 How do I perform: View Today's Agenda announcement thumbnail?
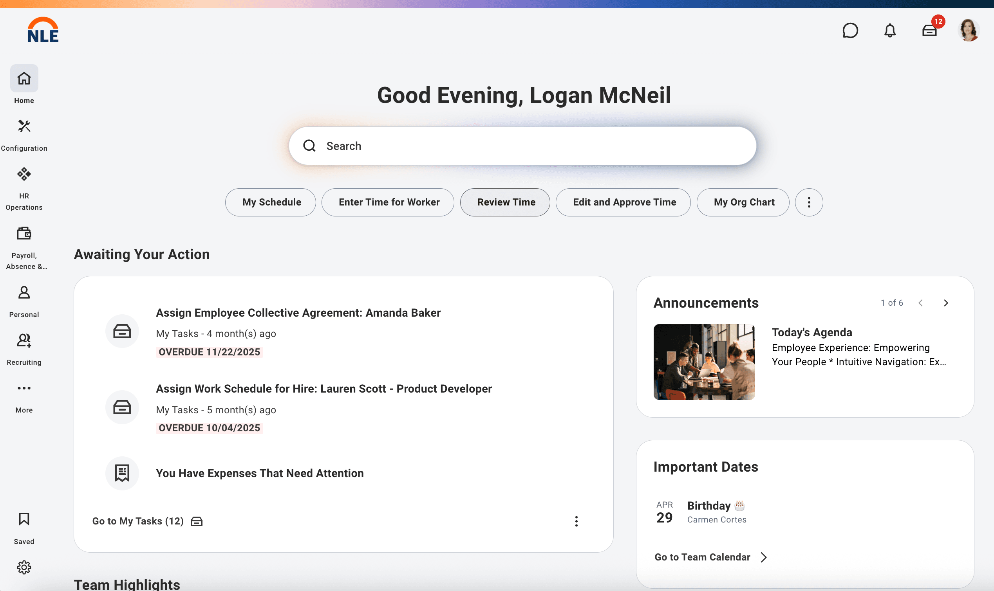point(703,362)
